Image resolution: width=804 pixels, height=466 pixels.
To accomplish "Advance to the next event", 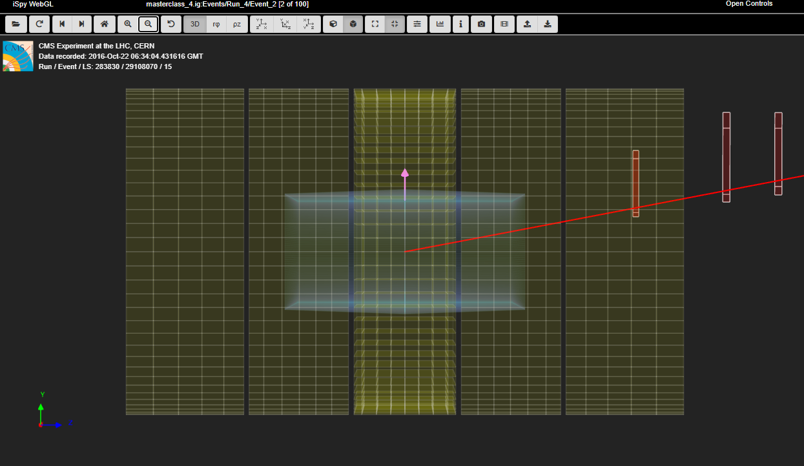I will 81,25.
